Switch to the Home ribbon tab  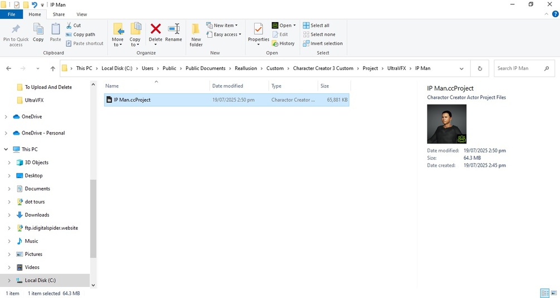35,14
